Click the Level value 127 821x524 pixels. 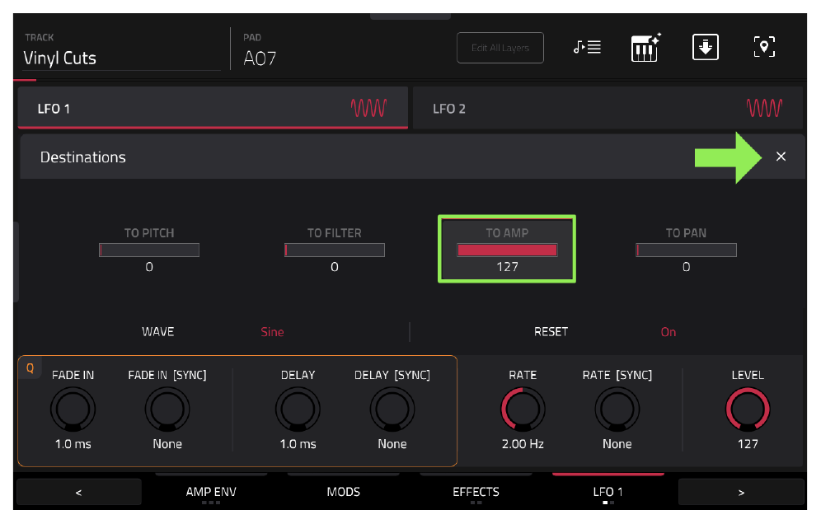click(748, 444)
